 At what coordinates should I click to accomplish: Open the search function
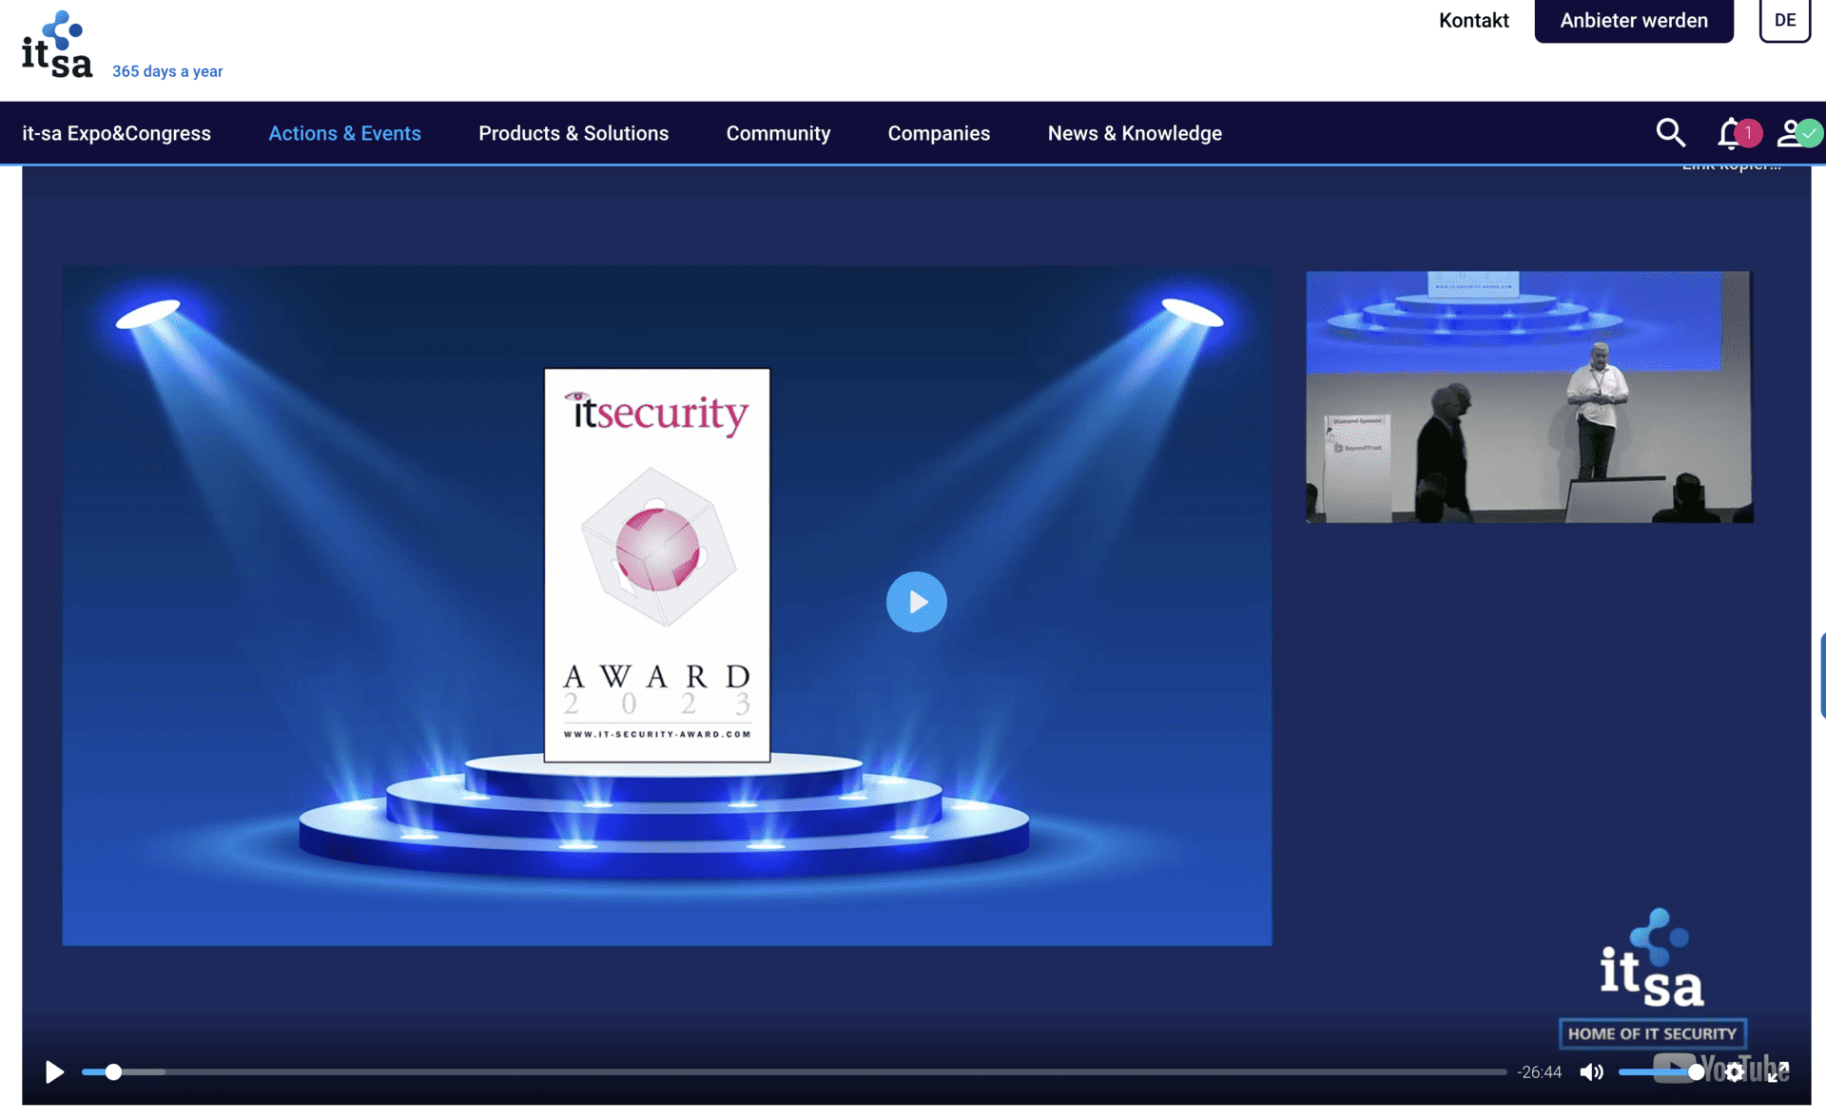point(1671,133)
